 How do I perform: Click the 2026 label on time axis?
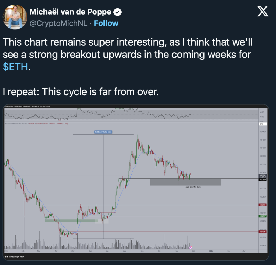point(211,251)
